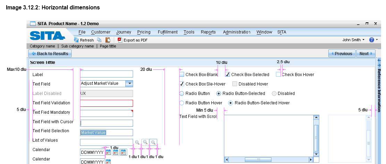Open the Customer menu
Viewport: 386px width, 164px height.
tap(101, 32)
